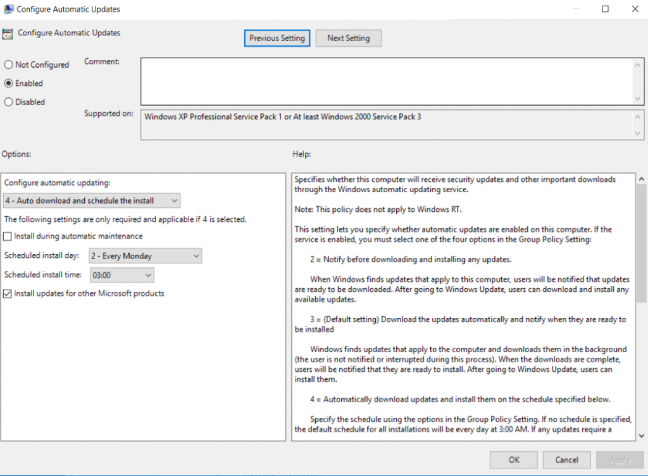Click inside the Comment text field
This screenshot has width=648, height=476.
tap(386, 81)
